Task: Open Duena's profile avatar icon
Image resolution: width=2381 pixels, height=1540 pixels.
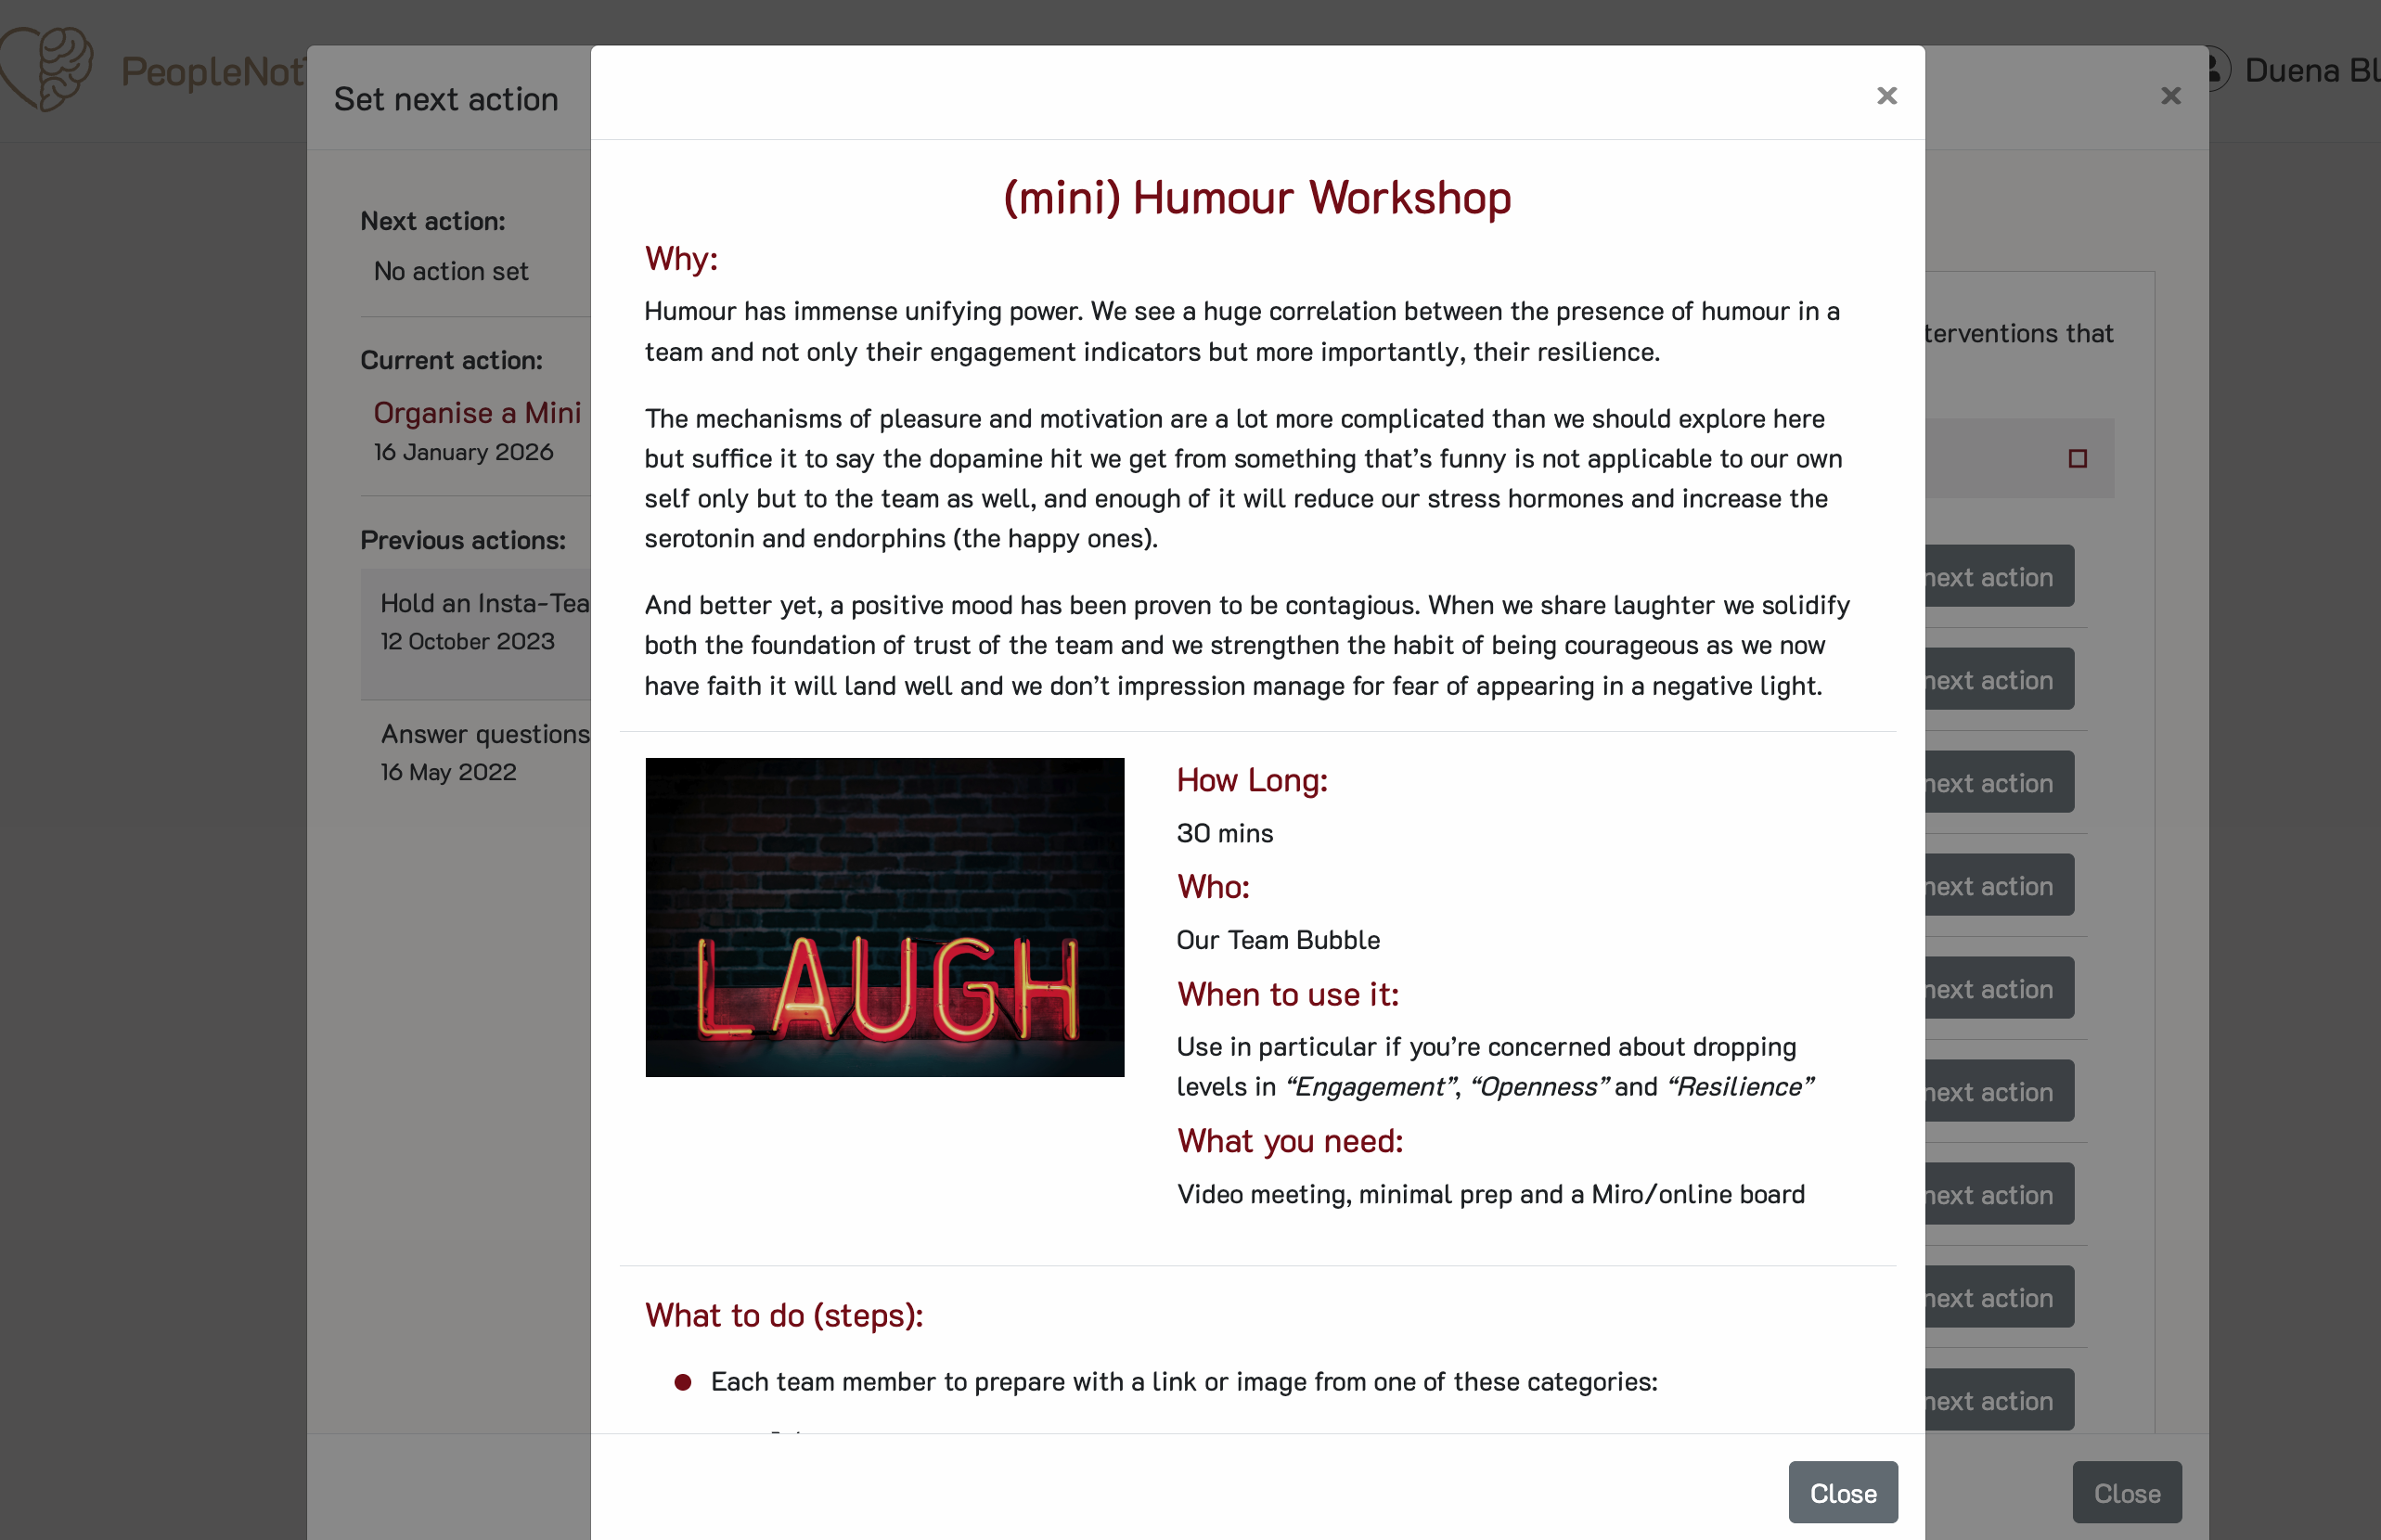Action: (x=2216, y=70)
